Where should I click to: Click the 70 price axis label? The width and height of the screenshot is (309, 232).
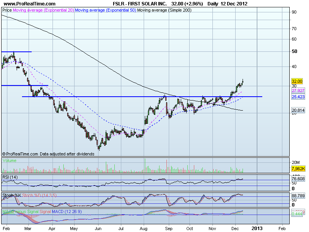(294, 29)
